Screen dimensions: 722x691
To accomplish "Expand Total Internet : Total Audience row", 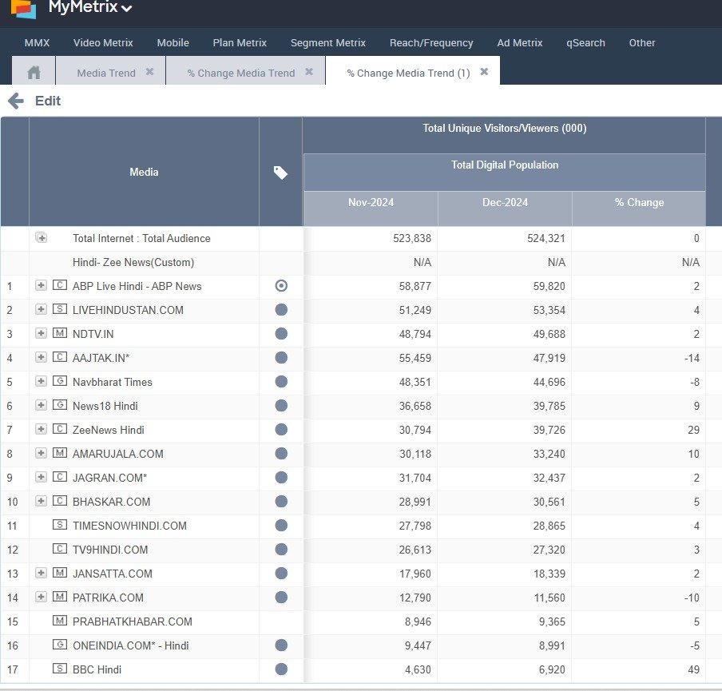I will [x=42, y=238].
